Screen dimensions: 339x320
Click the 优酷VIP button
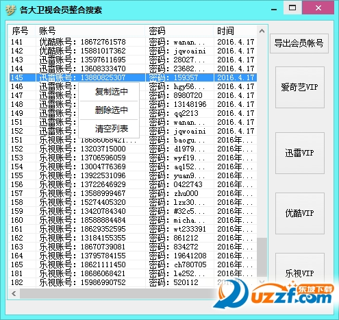[x=300, y=213]
